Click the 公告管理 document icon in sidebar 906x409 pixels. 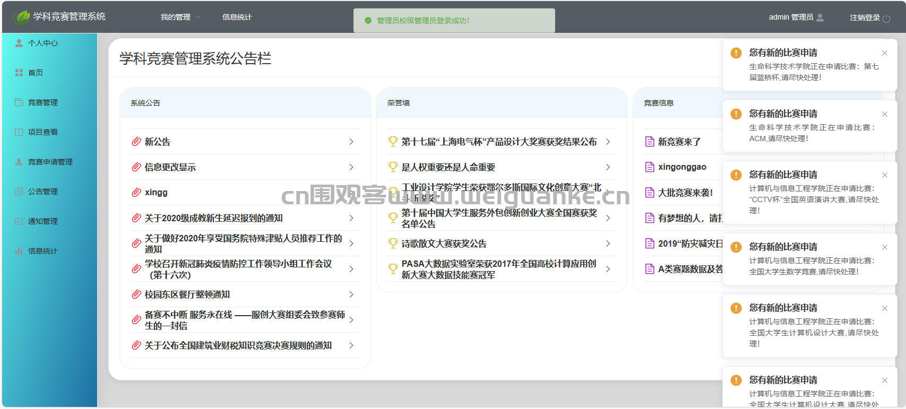pos(19,192)
